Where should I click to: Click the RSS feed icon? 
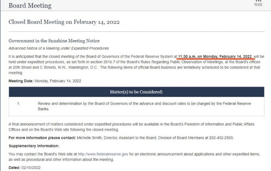(x=258, y=1)
